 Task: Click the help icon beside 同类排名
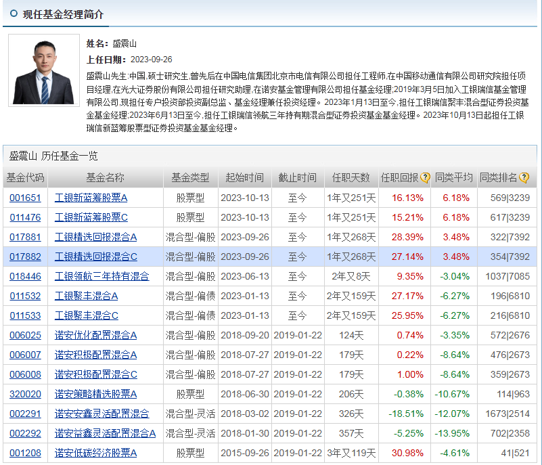(x=524, y=178)
